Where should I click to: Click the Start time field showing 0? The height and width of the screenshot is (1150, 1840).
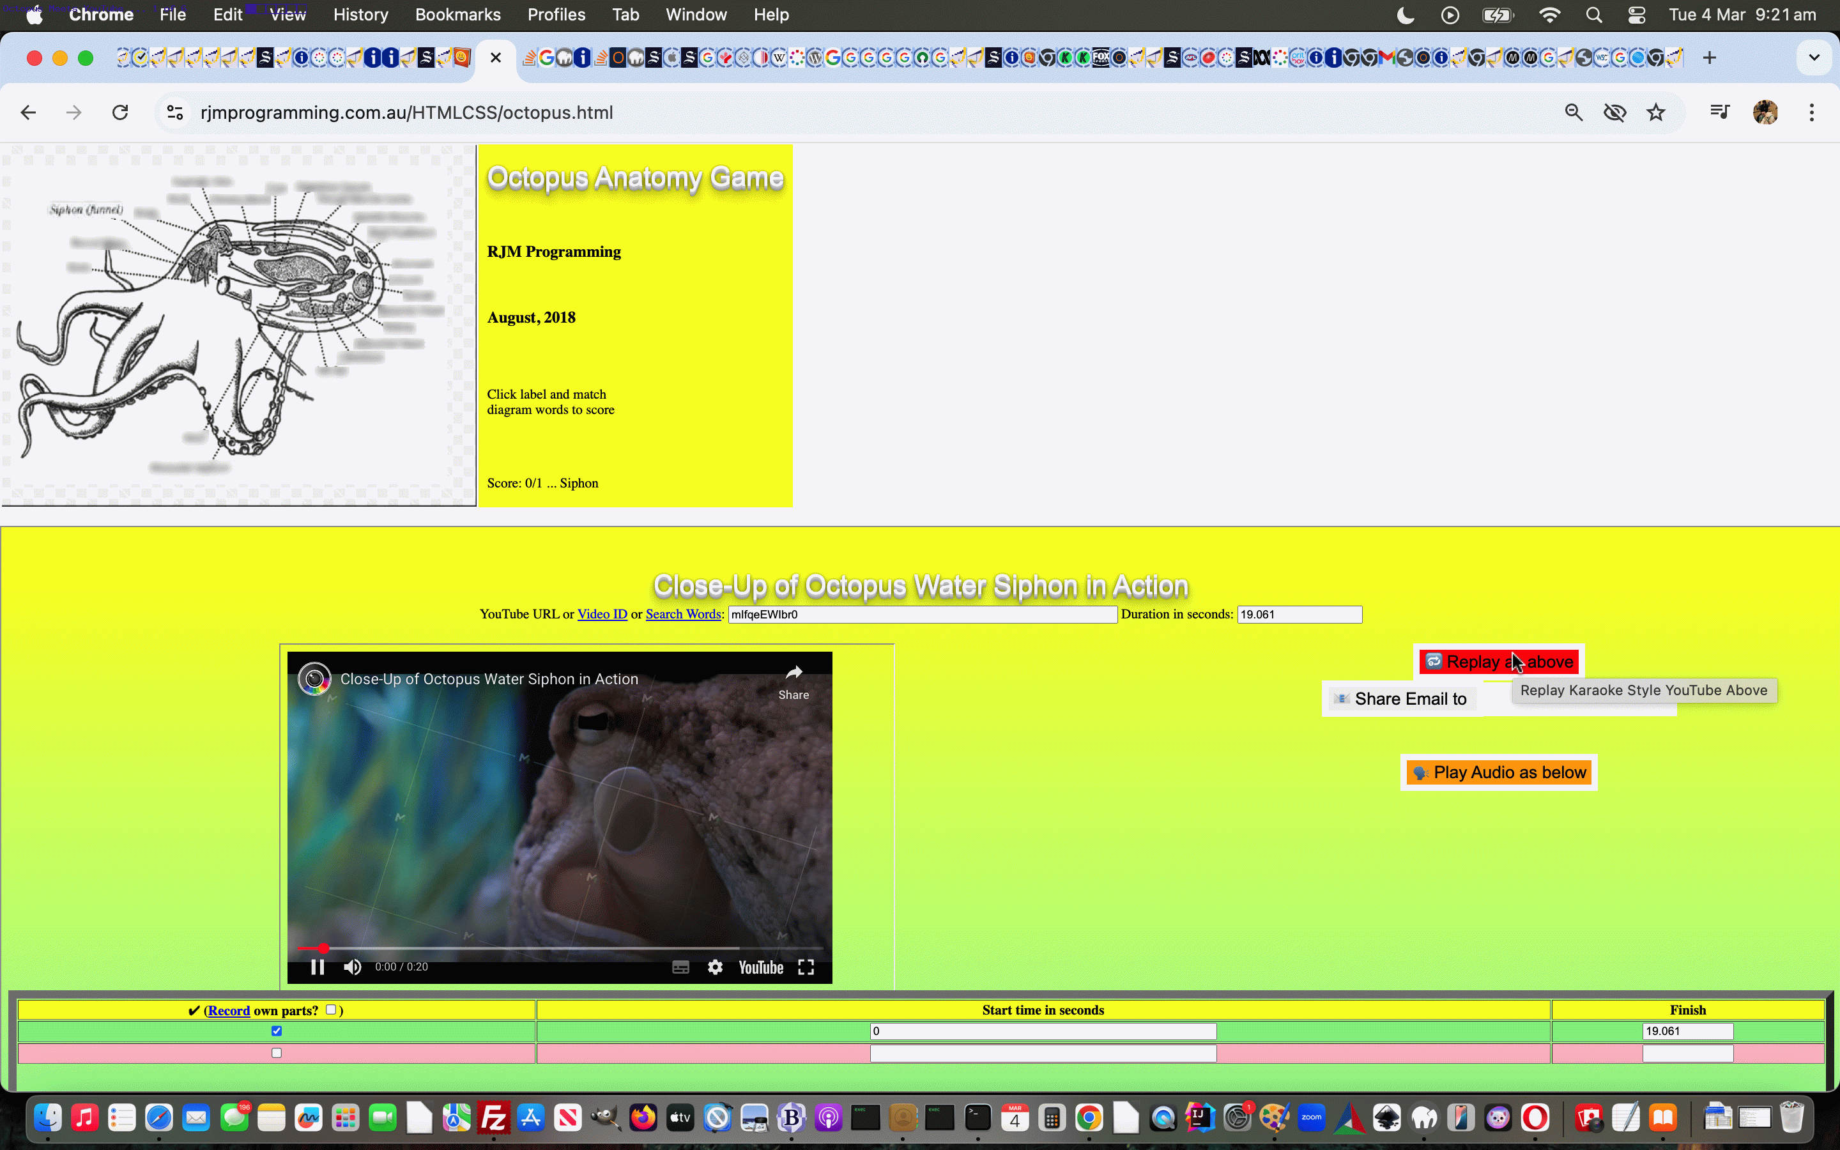pyautogui.click(x=1043, y=1031)
